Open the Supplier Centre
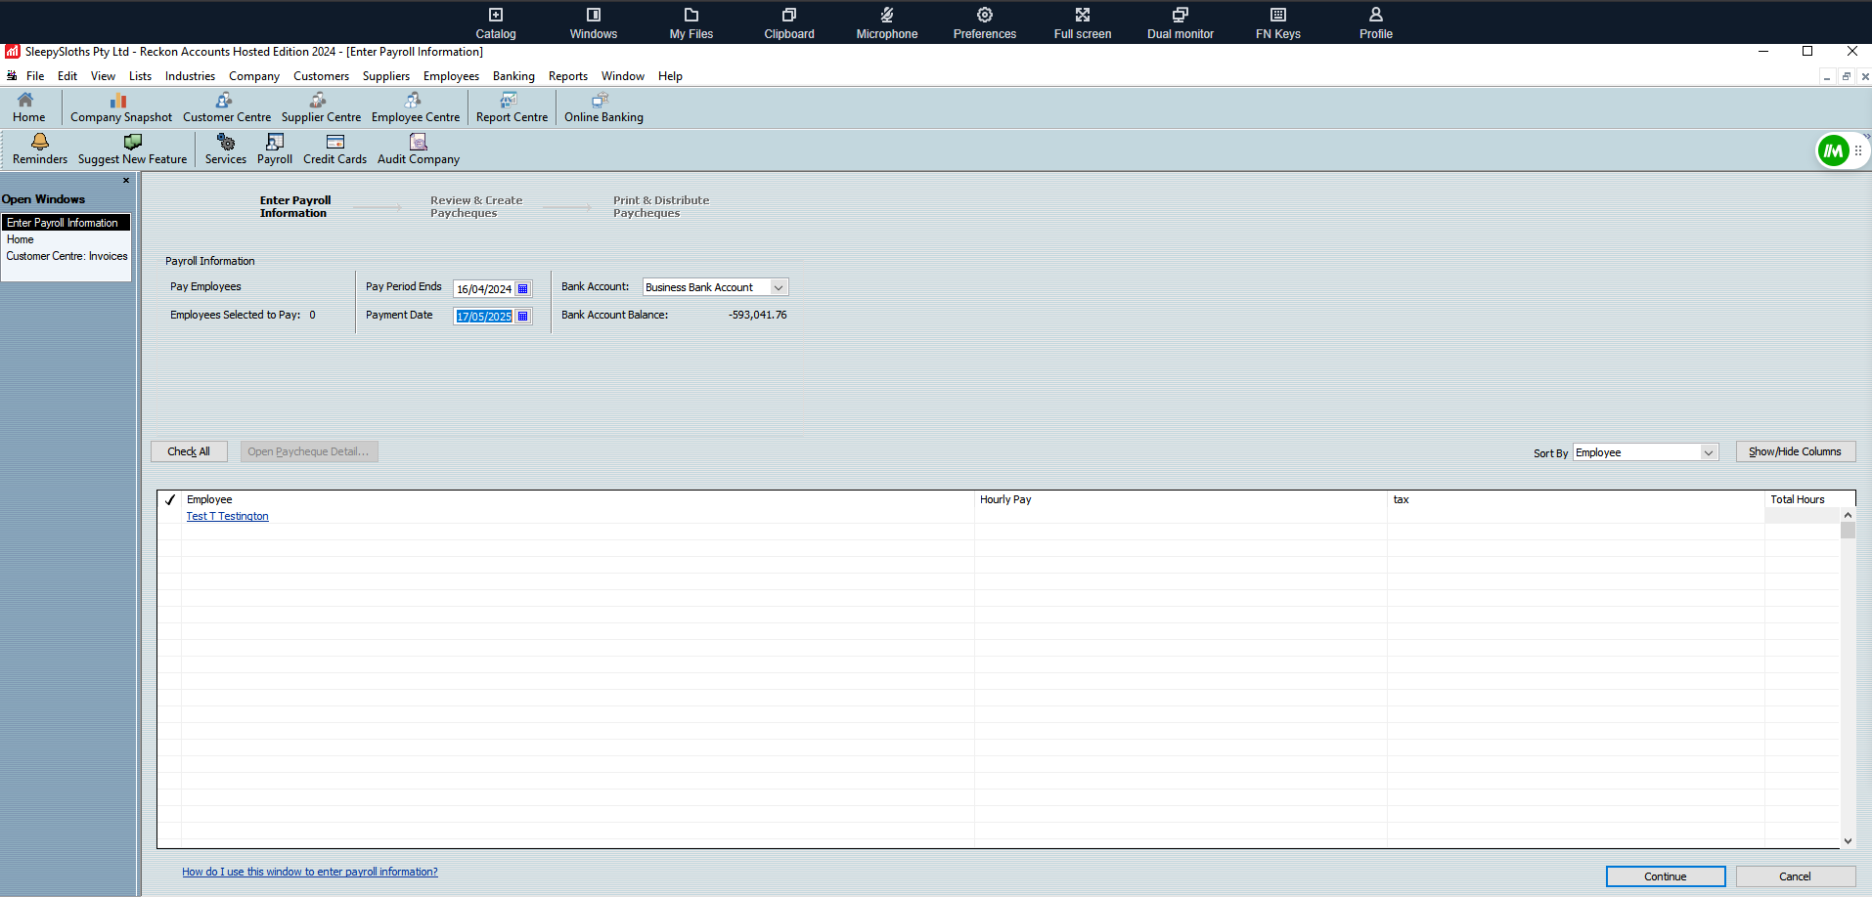This screenshot has width=1872, height=897. point(321,107)
